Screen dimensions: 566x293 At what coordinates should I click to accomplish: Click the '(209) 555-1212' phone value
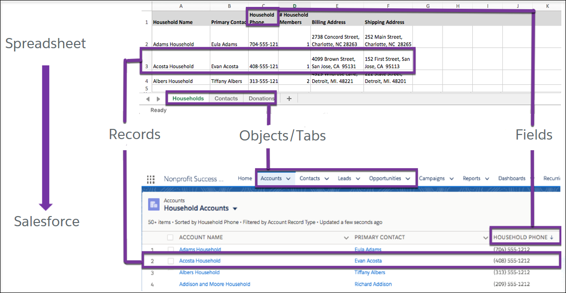tap(512, 284)
